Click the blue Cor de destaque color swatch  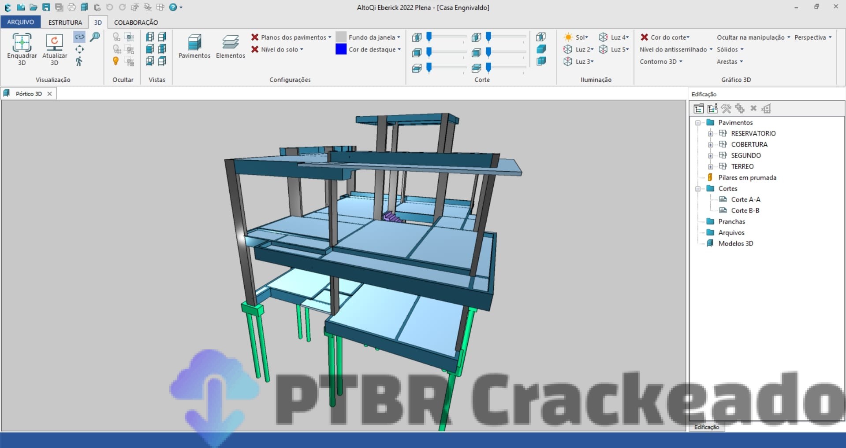click(341, 49)
